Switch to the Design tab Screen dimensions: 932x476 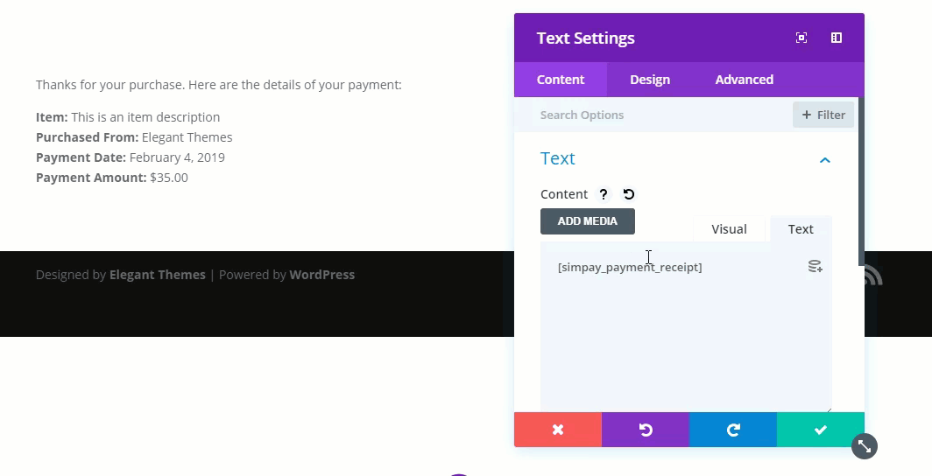tap(650, 80)
